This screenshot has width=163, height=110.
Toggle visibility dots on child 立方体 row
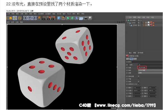pos(140,25)
